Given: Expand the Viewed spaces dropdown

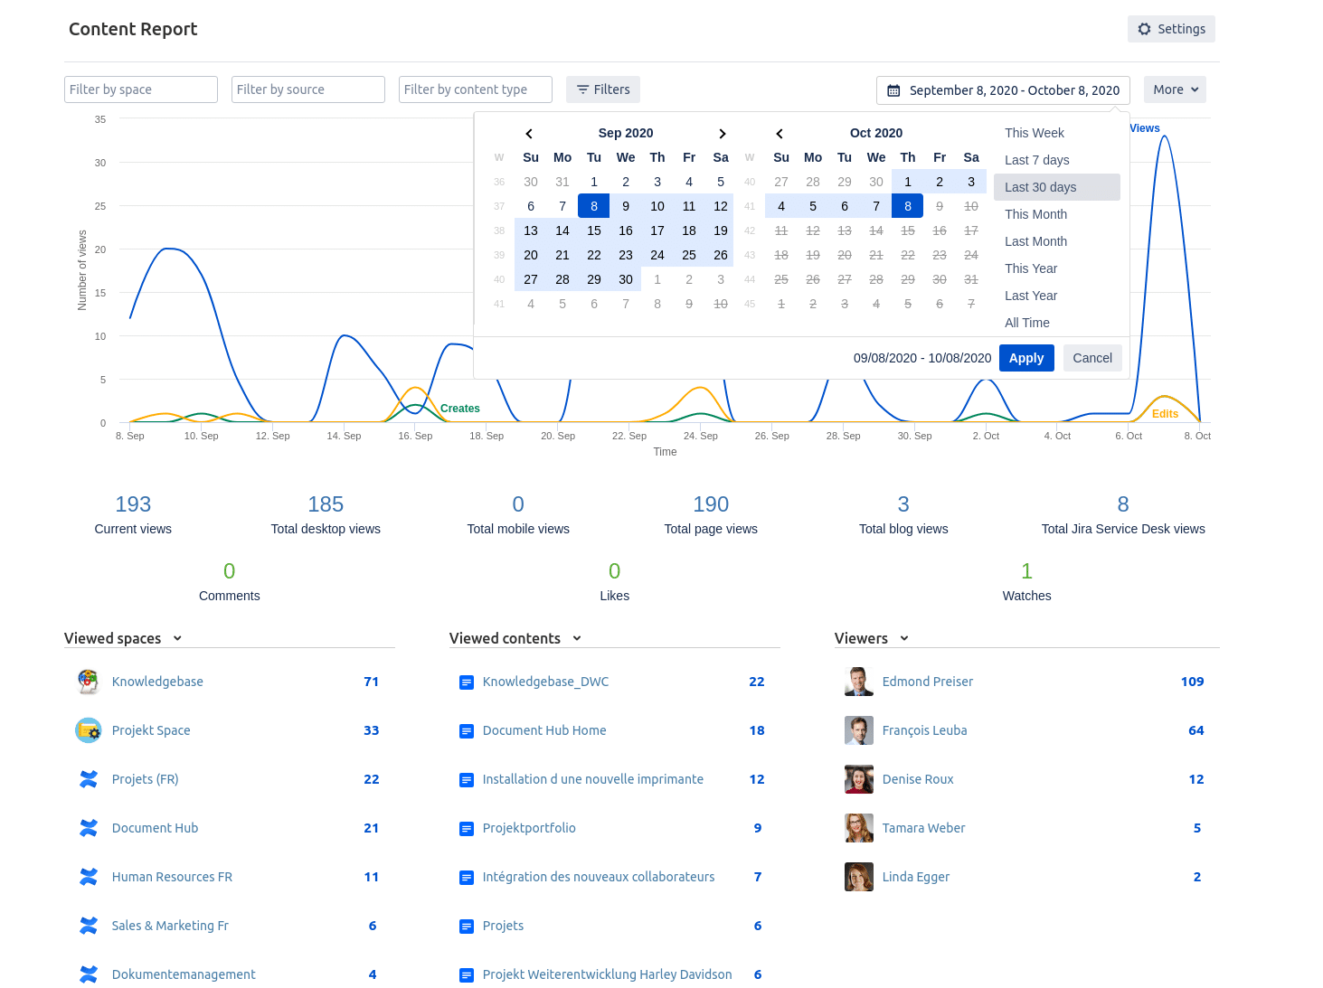Looking at the screenshot, I should pyautogui.click(x=177, y=638).
